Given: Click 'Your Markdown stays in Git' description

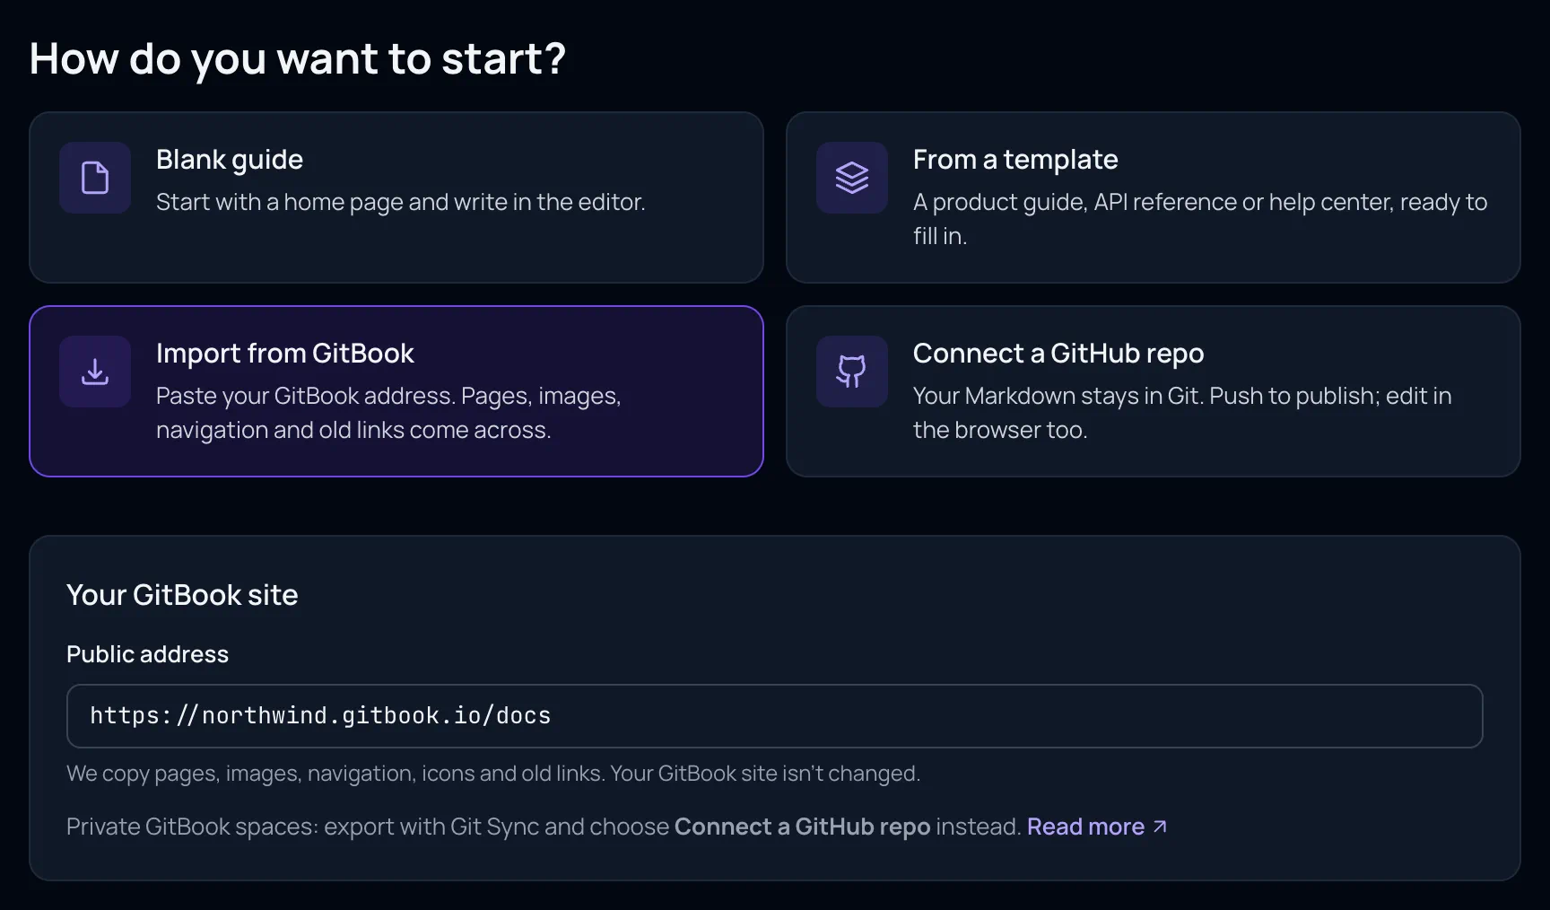Looking at the screenshot, I should 1182,413.
